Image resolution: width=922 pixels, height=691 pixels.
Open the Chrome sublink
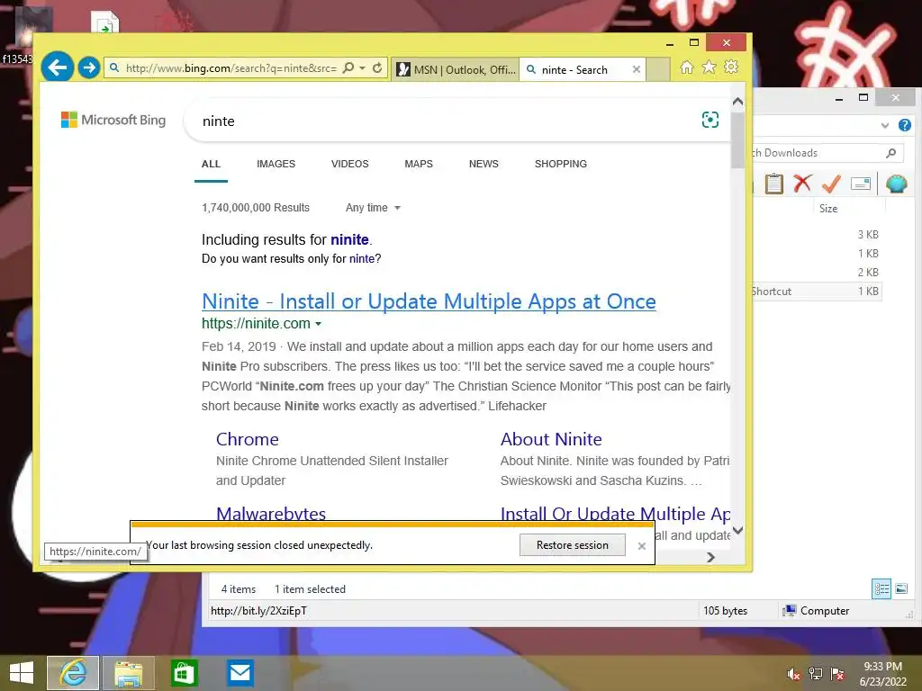(247, 439)
